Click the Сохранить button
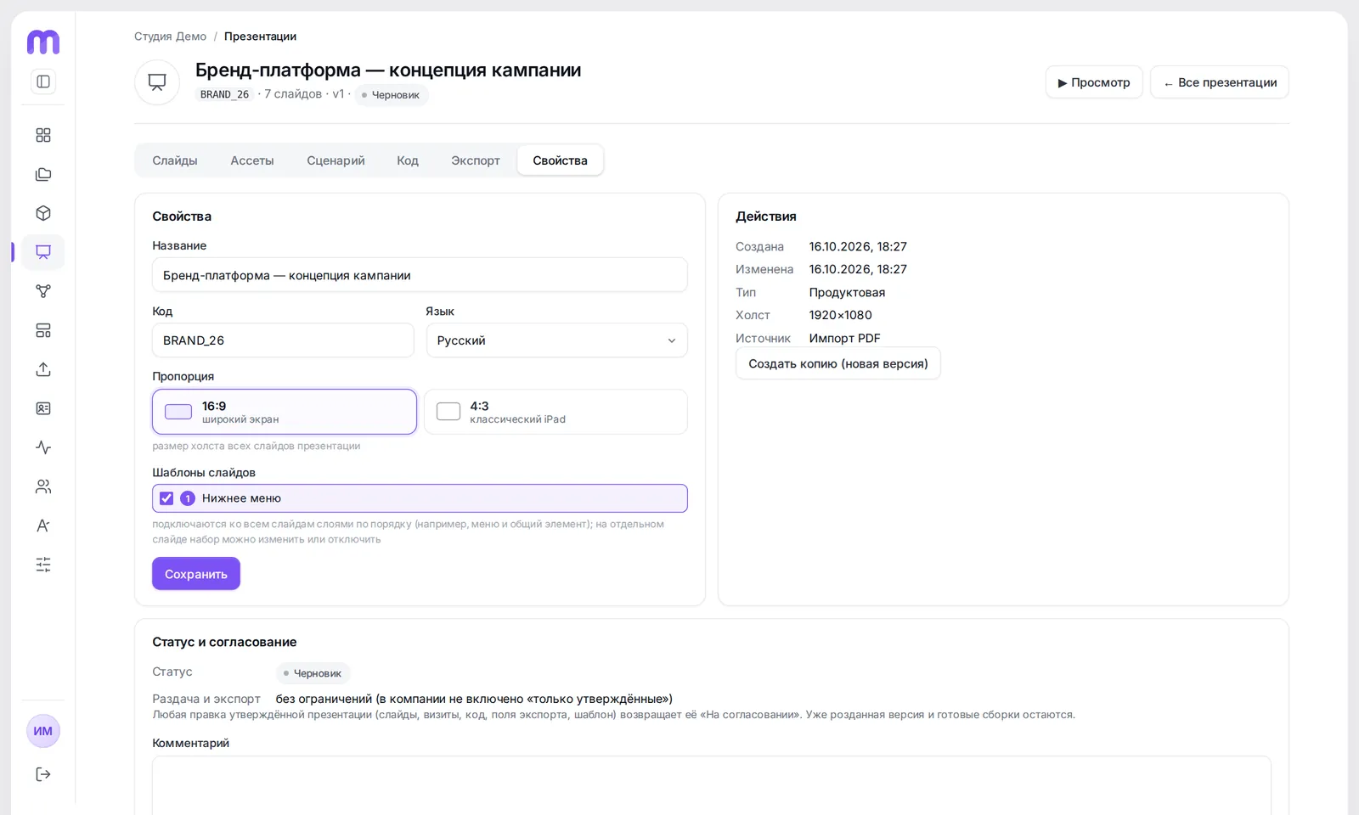 click(196, 574)
